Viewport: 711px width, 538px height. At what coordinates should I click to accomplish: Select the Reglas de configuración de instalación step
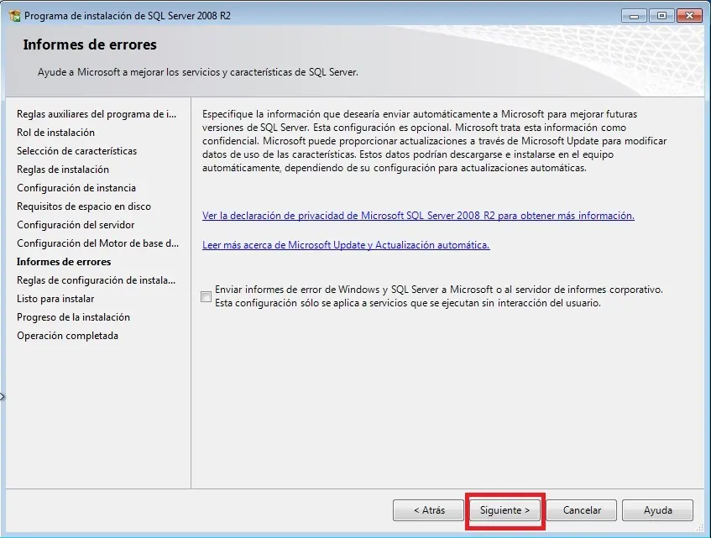point(97,280)
